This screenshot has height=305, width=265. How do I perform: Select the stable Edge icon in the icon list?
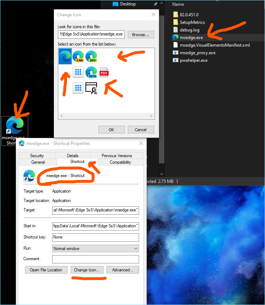[65, 56]
